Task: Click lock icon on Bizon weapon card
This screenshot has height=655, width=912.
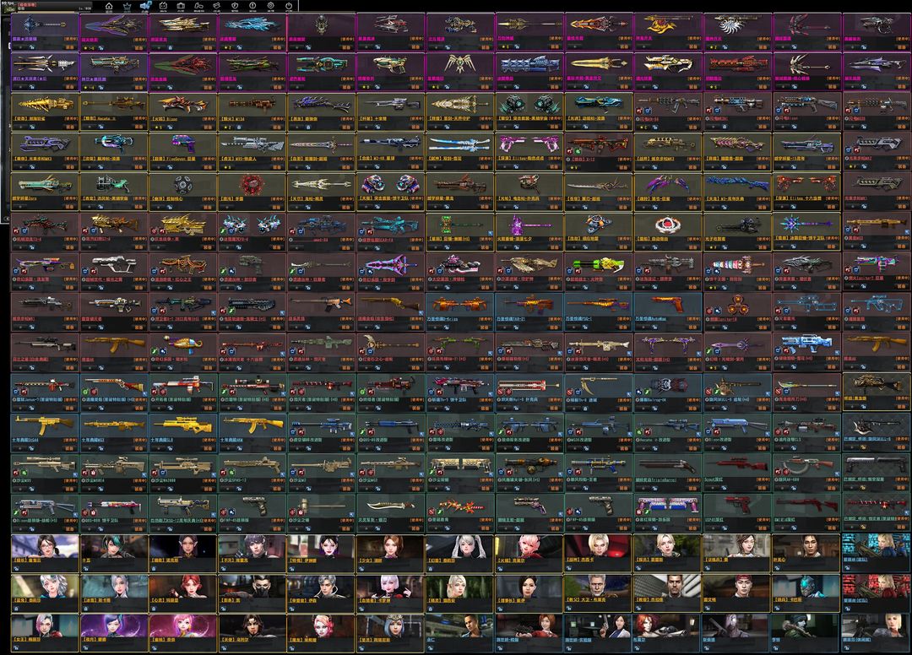Action: pyautogui.click(x=171, y=127)
